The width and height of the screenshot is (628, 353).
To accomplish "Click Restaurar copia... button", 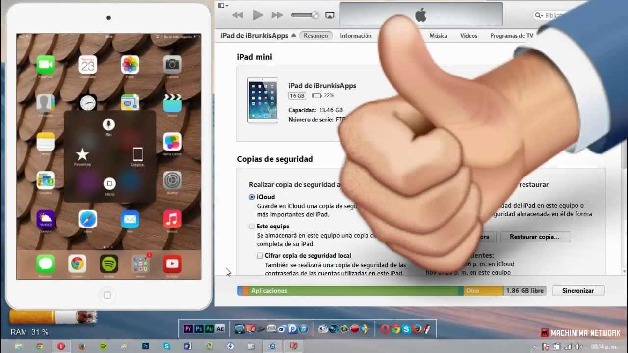I will (535, 237).
